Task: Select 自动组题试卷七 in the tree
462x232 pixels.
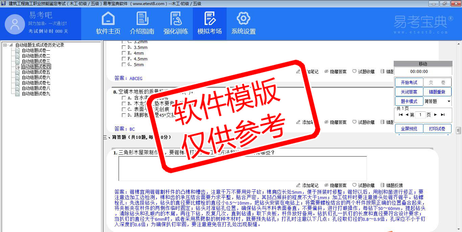Action: [36, 83]
